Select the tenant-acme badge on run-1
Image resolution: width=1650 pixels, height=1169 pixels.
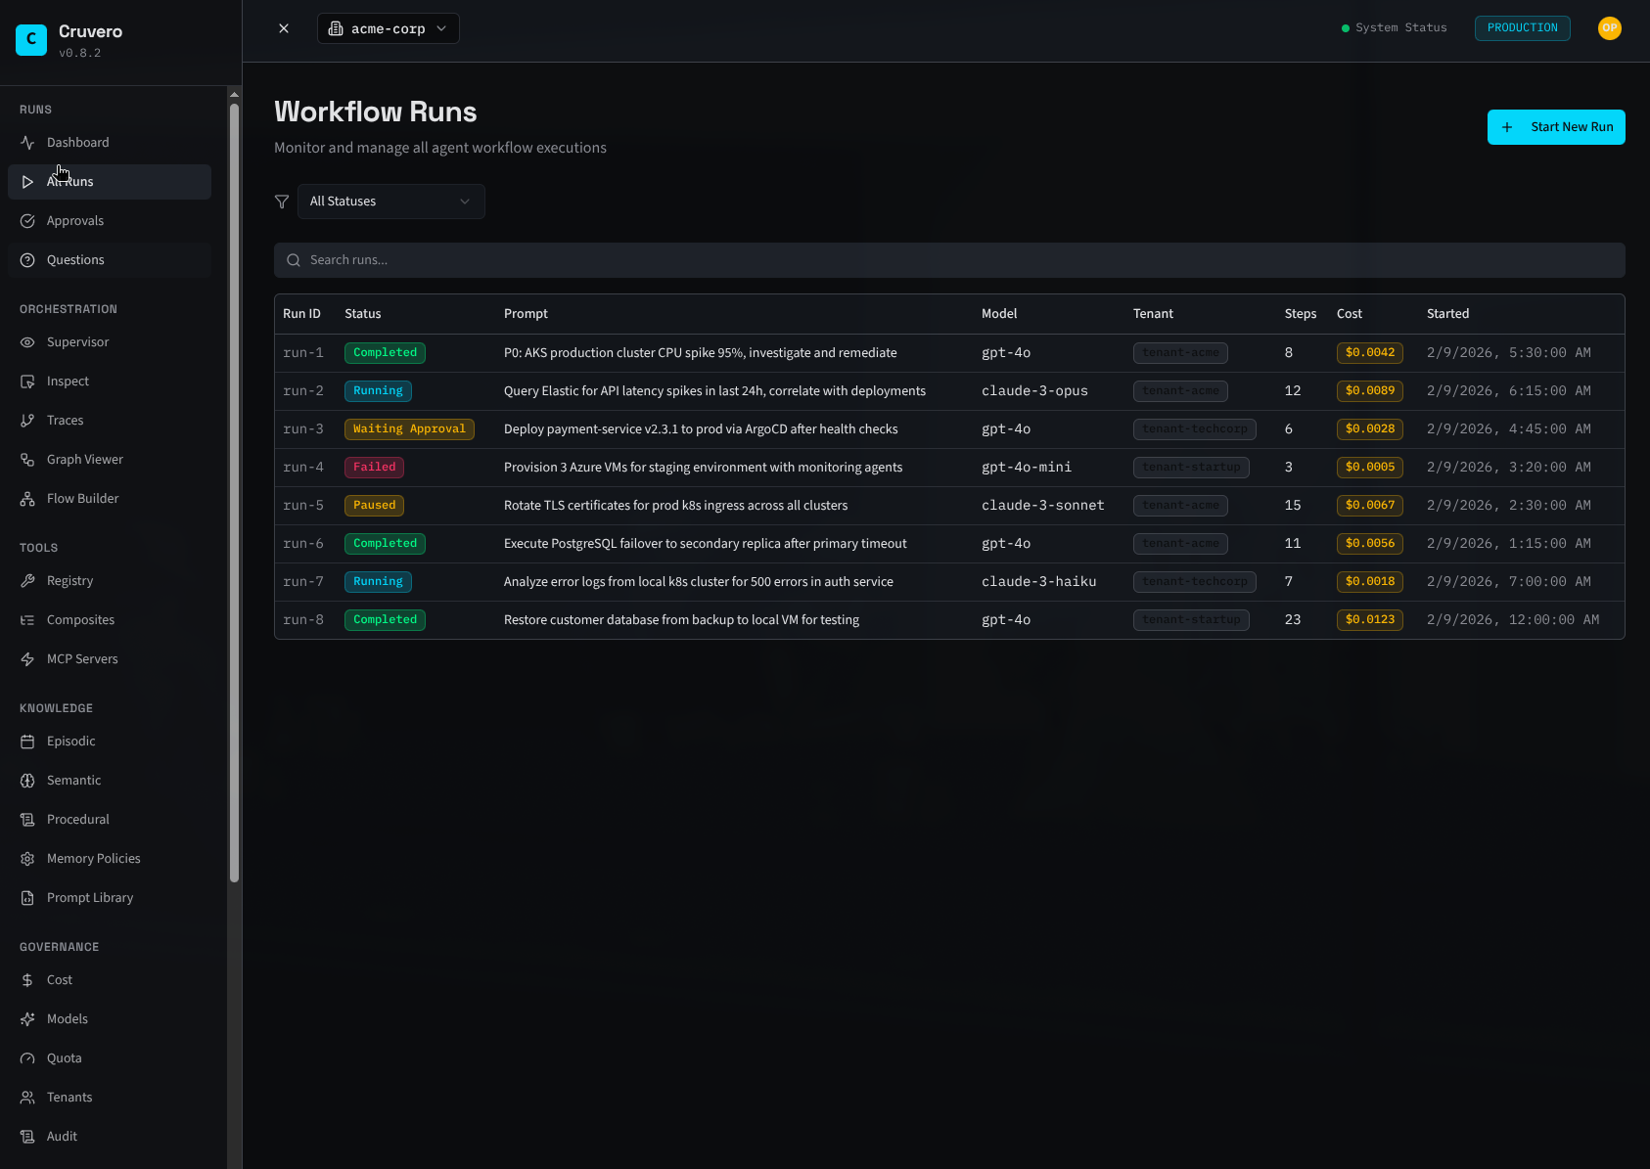1180,352
